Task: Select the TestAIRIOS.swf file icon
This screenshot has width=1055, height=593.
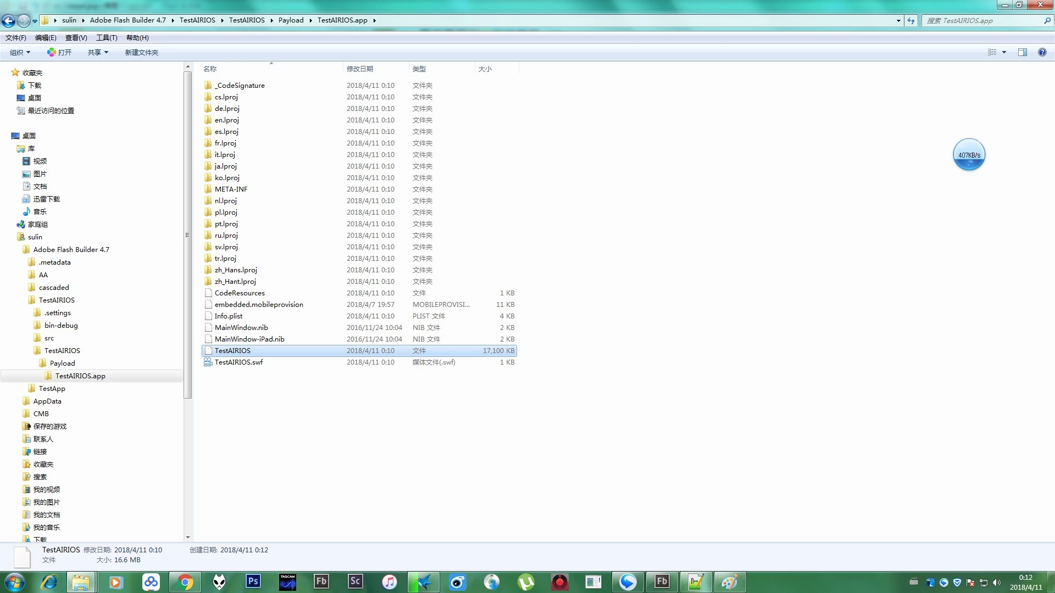Action: 208,362
